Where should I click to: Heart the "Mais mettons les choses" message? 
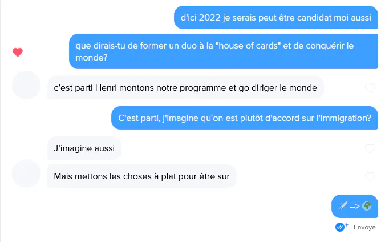[370, 176]
